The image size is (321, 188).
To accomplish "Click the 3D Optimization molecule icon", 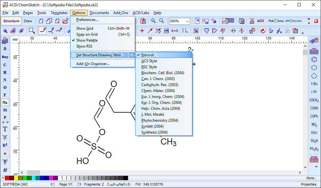I will tap(279, 31).
